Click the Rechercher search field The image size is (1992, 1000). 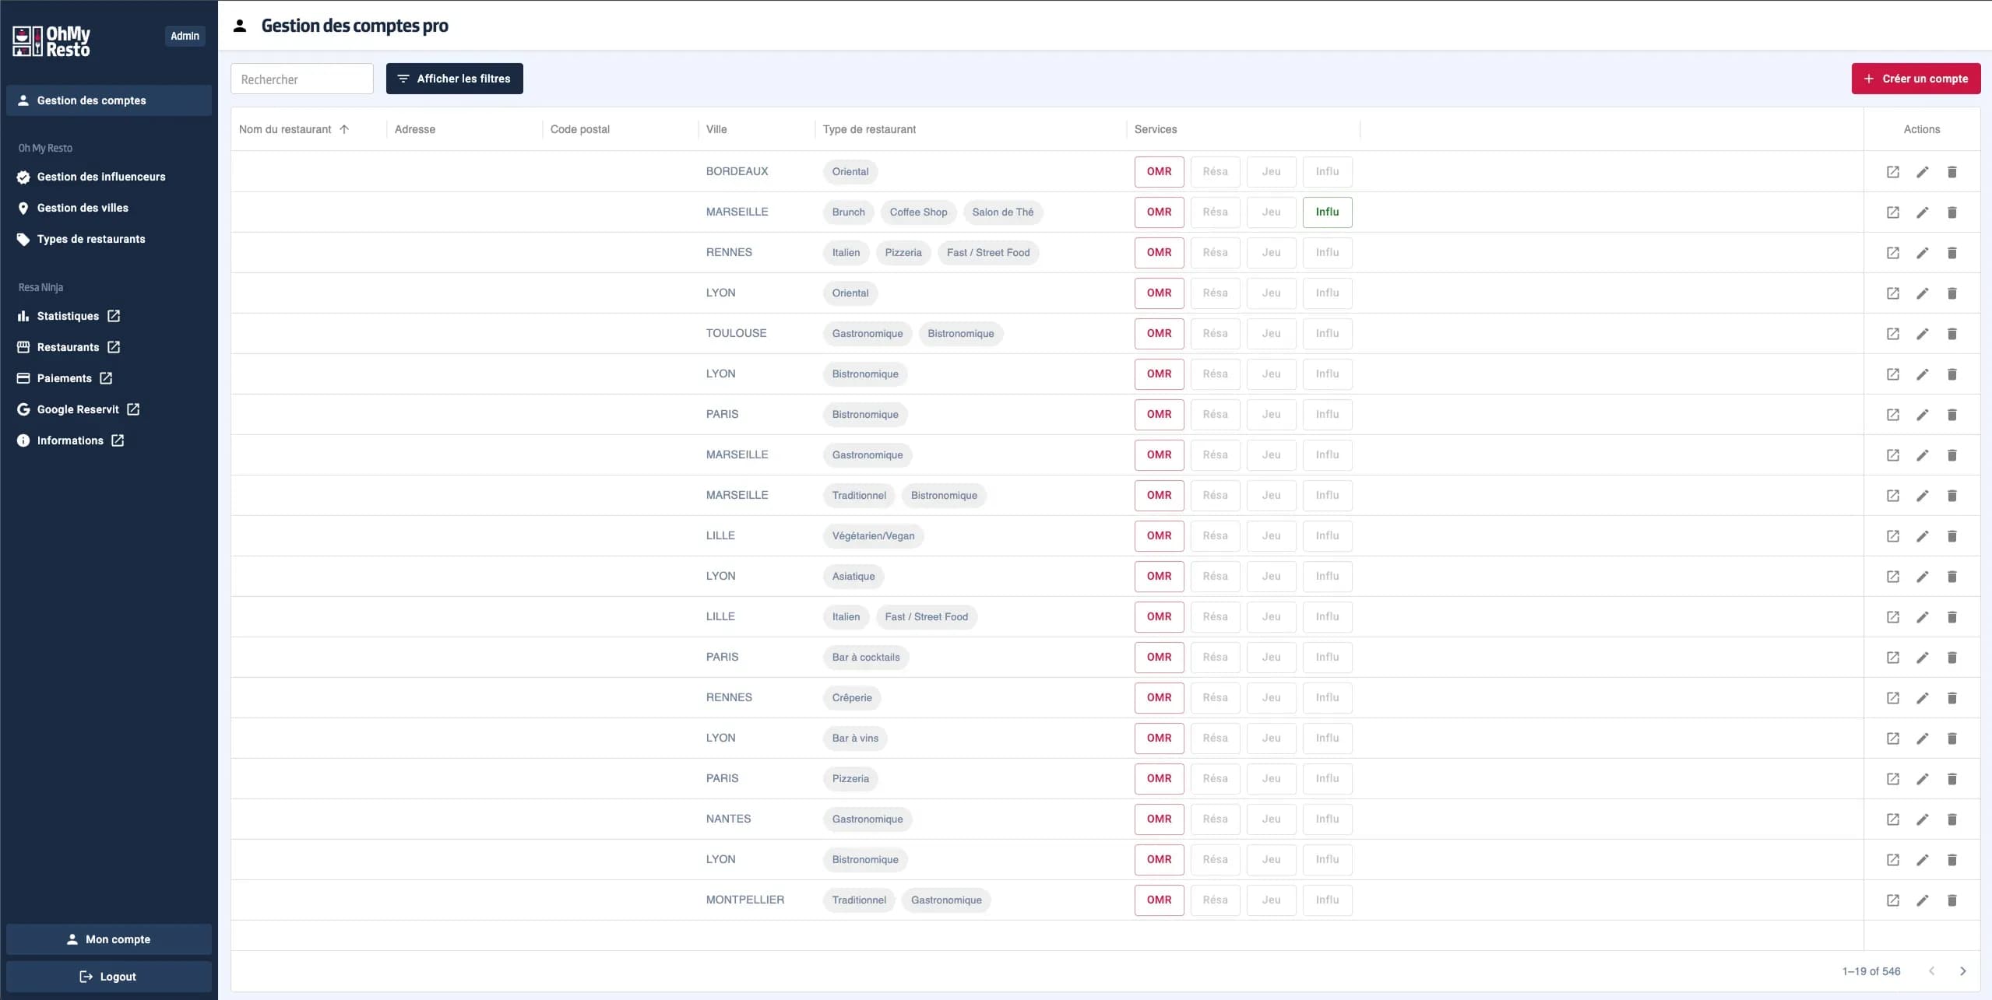(301, 79)
